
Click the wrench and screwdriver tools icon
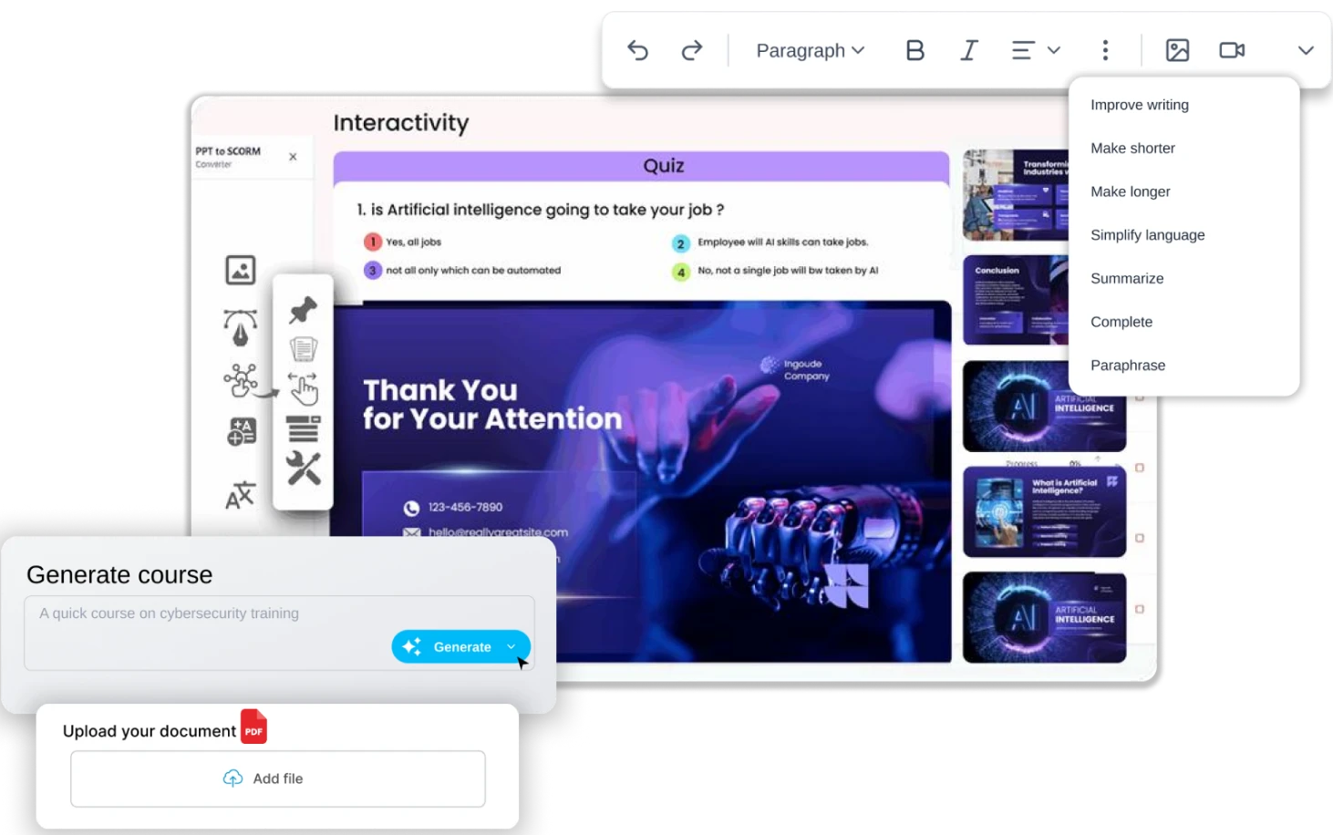point(303,469)
